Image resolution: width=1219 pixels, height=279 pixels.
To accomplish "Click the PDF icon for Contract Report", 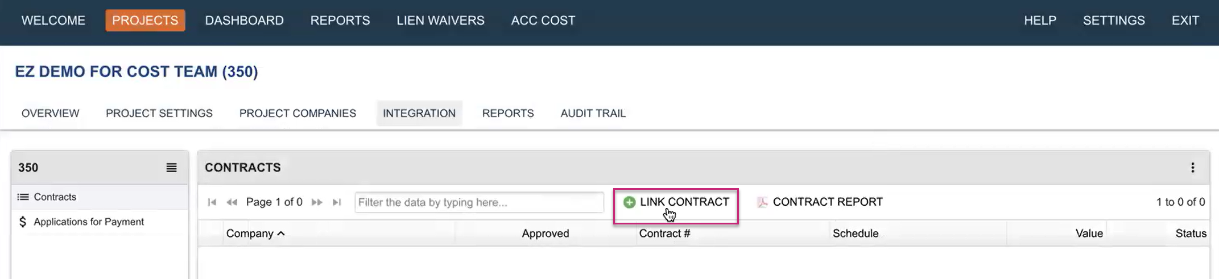I will (762, 202).
